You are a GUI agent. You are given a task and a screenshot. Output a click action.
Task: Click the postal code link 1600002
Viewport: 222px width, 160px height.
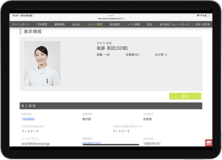[28, 119]
